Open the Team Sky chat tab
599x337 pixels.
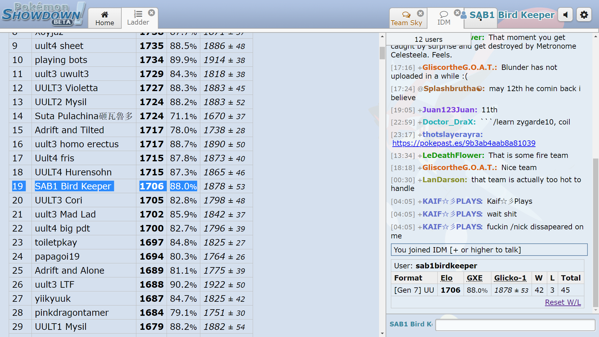coord(406,18)
